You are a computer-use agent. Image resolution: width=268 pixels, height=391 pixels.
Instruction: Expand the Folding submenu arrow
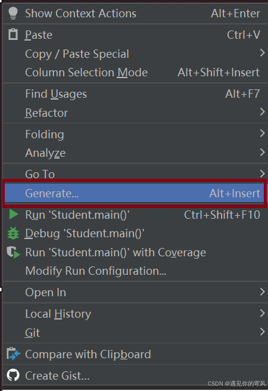[x=262, y=133]
